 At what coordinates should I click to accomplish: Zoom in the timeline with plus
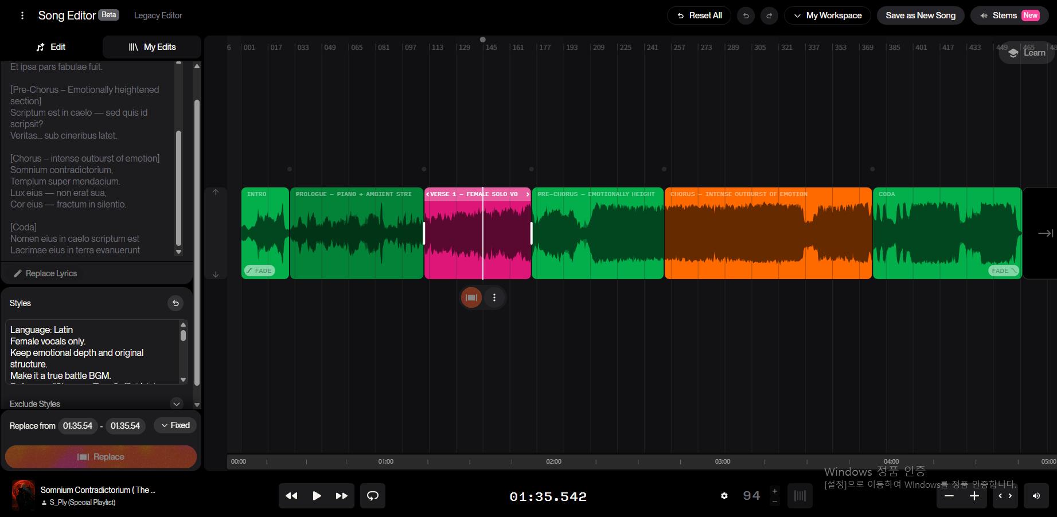[974, 496]
